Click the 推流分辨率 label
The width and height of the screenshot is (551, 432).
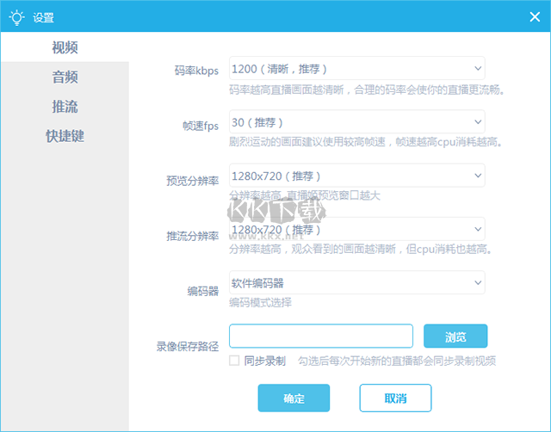(x=193, y=236)
